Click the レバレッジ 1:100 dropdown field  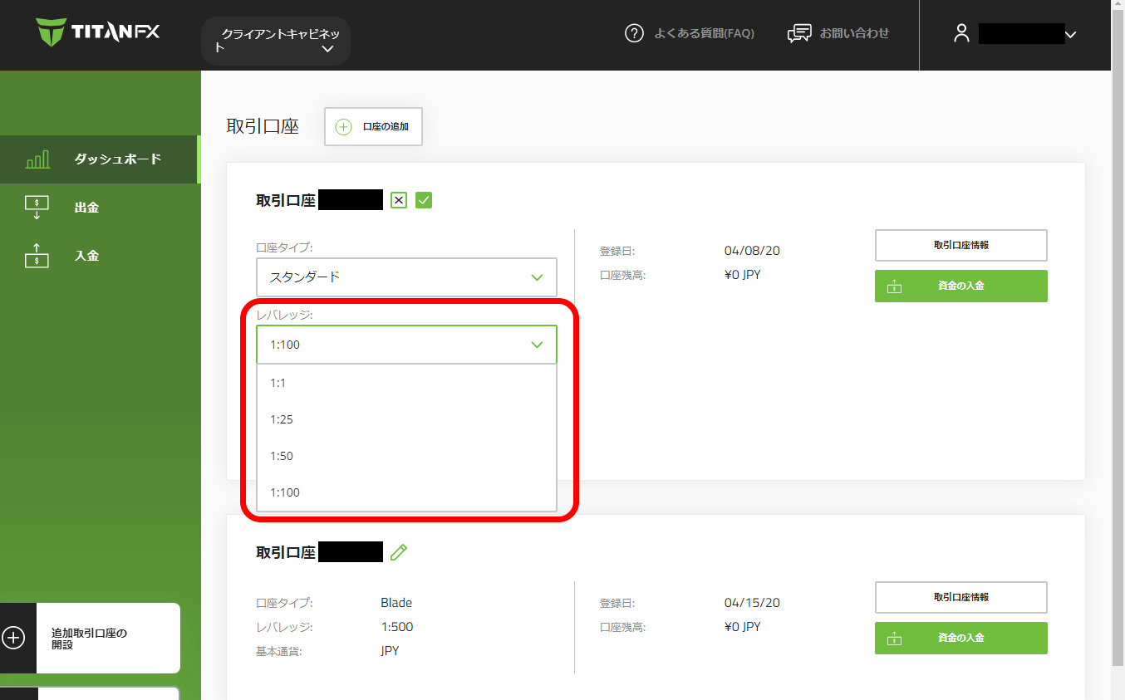(406, 345)
